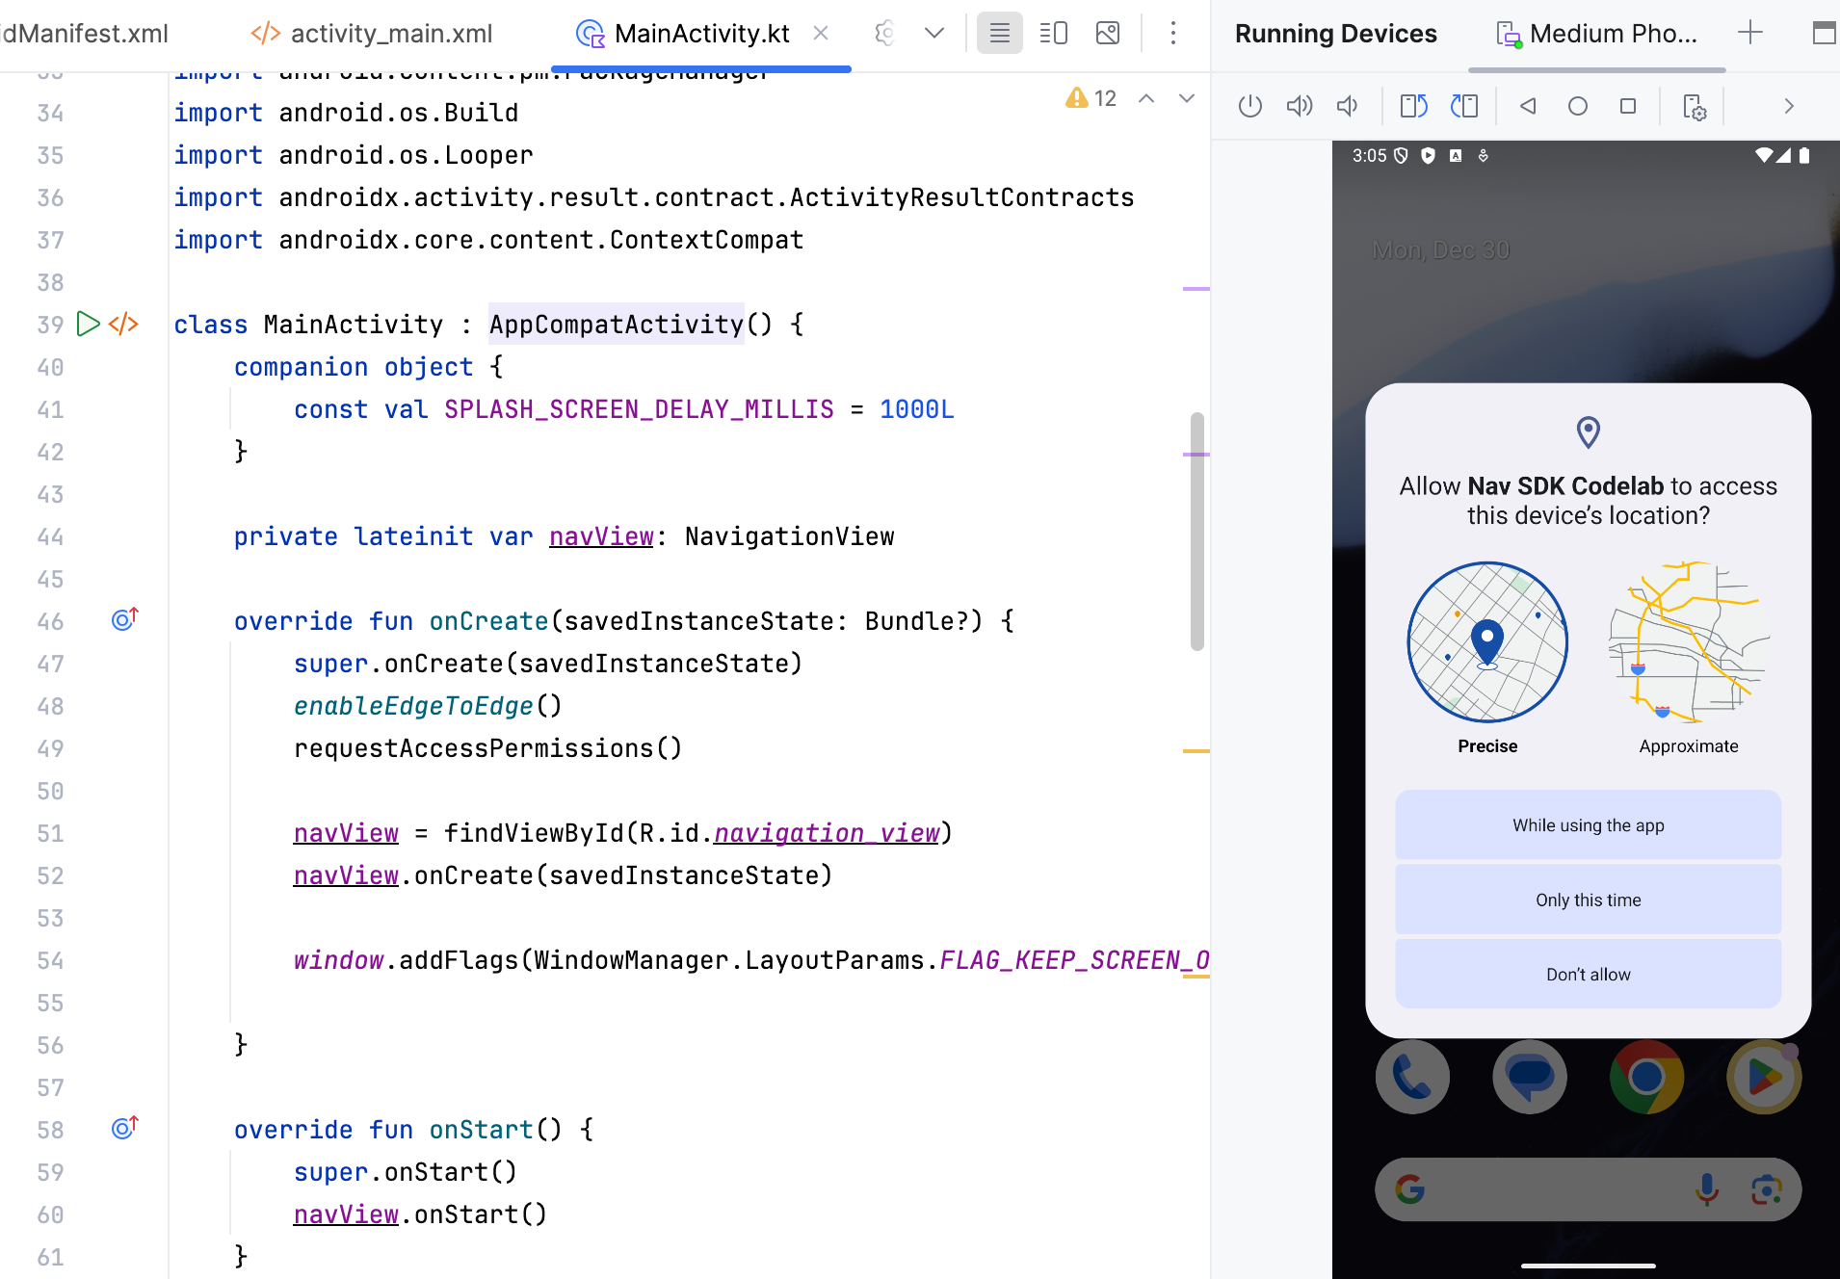1840x1279 pixels.
Task: Run MainActivity using the gutter play icon
Action: coord(88,325)
